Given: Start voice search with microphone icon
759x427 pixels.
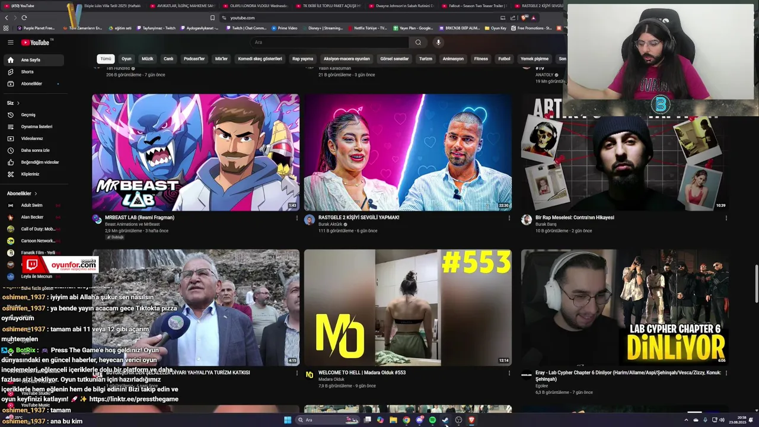Looking at the screenshot, I should [x=438, y=42].
